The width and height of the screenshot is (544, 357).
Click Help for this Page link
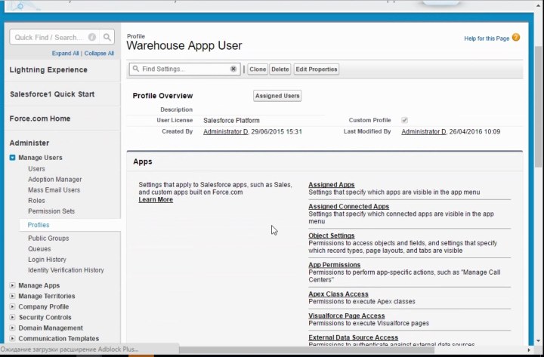[487, 38]
